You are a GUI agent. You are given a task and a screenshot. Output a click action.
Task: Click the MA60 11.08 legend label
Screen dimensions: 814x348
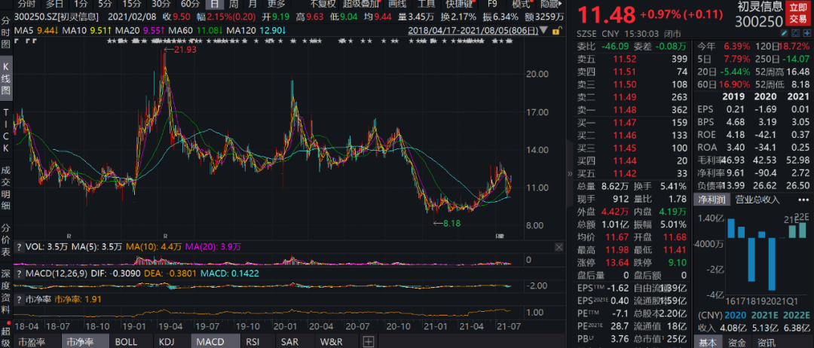(x=196, y=31)
